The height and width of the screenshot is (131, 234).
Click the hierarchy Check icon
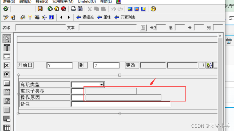[x=23, y=17]
